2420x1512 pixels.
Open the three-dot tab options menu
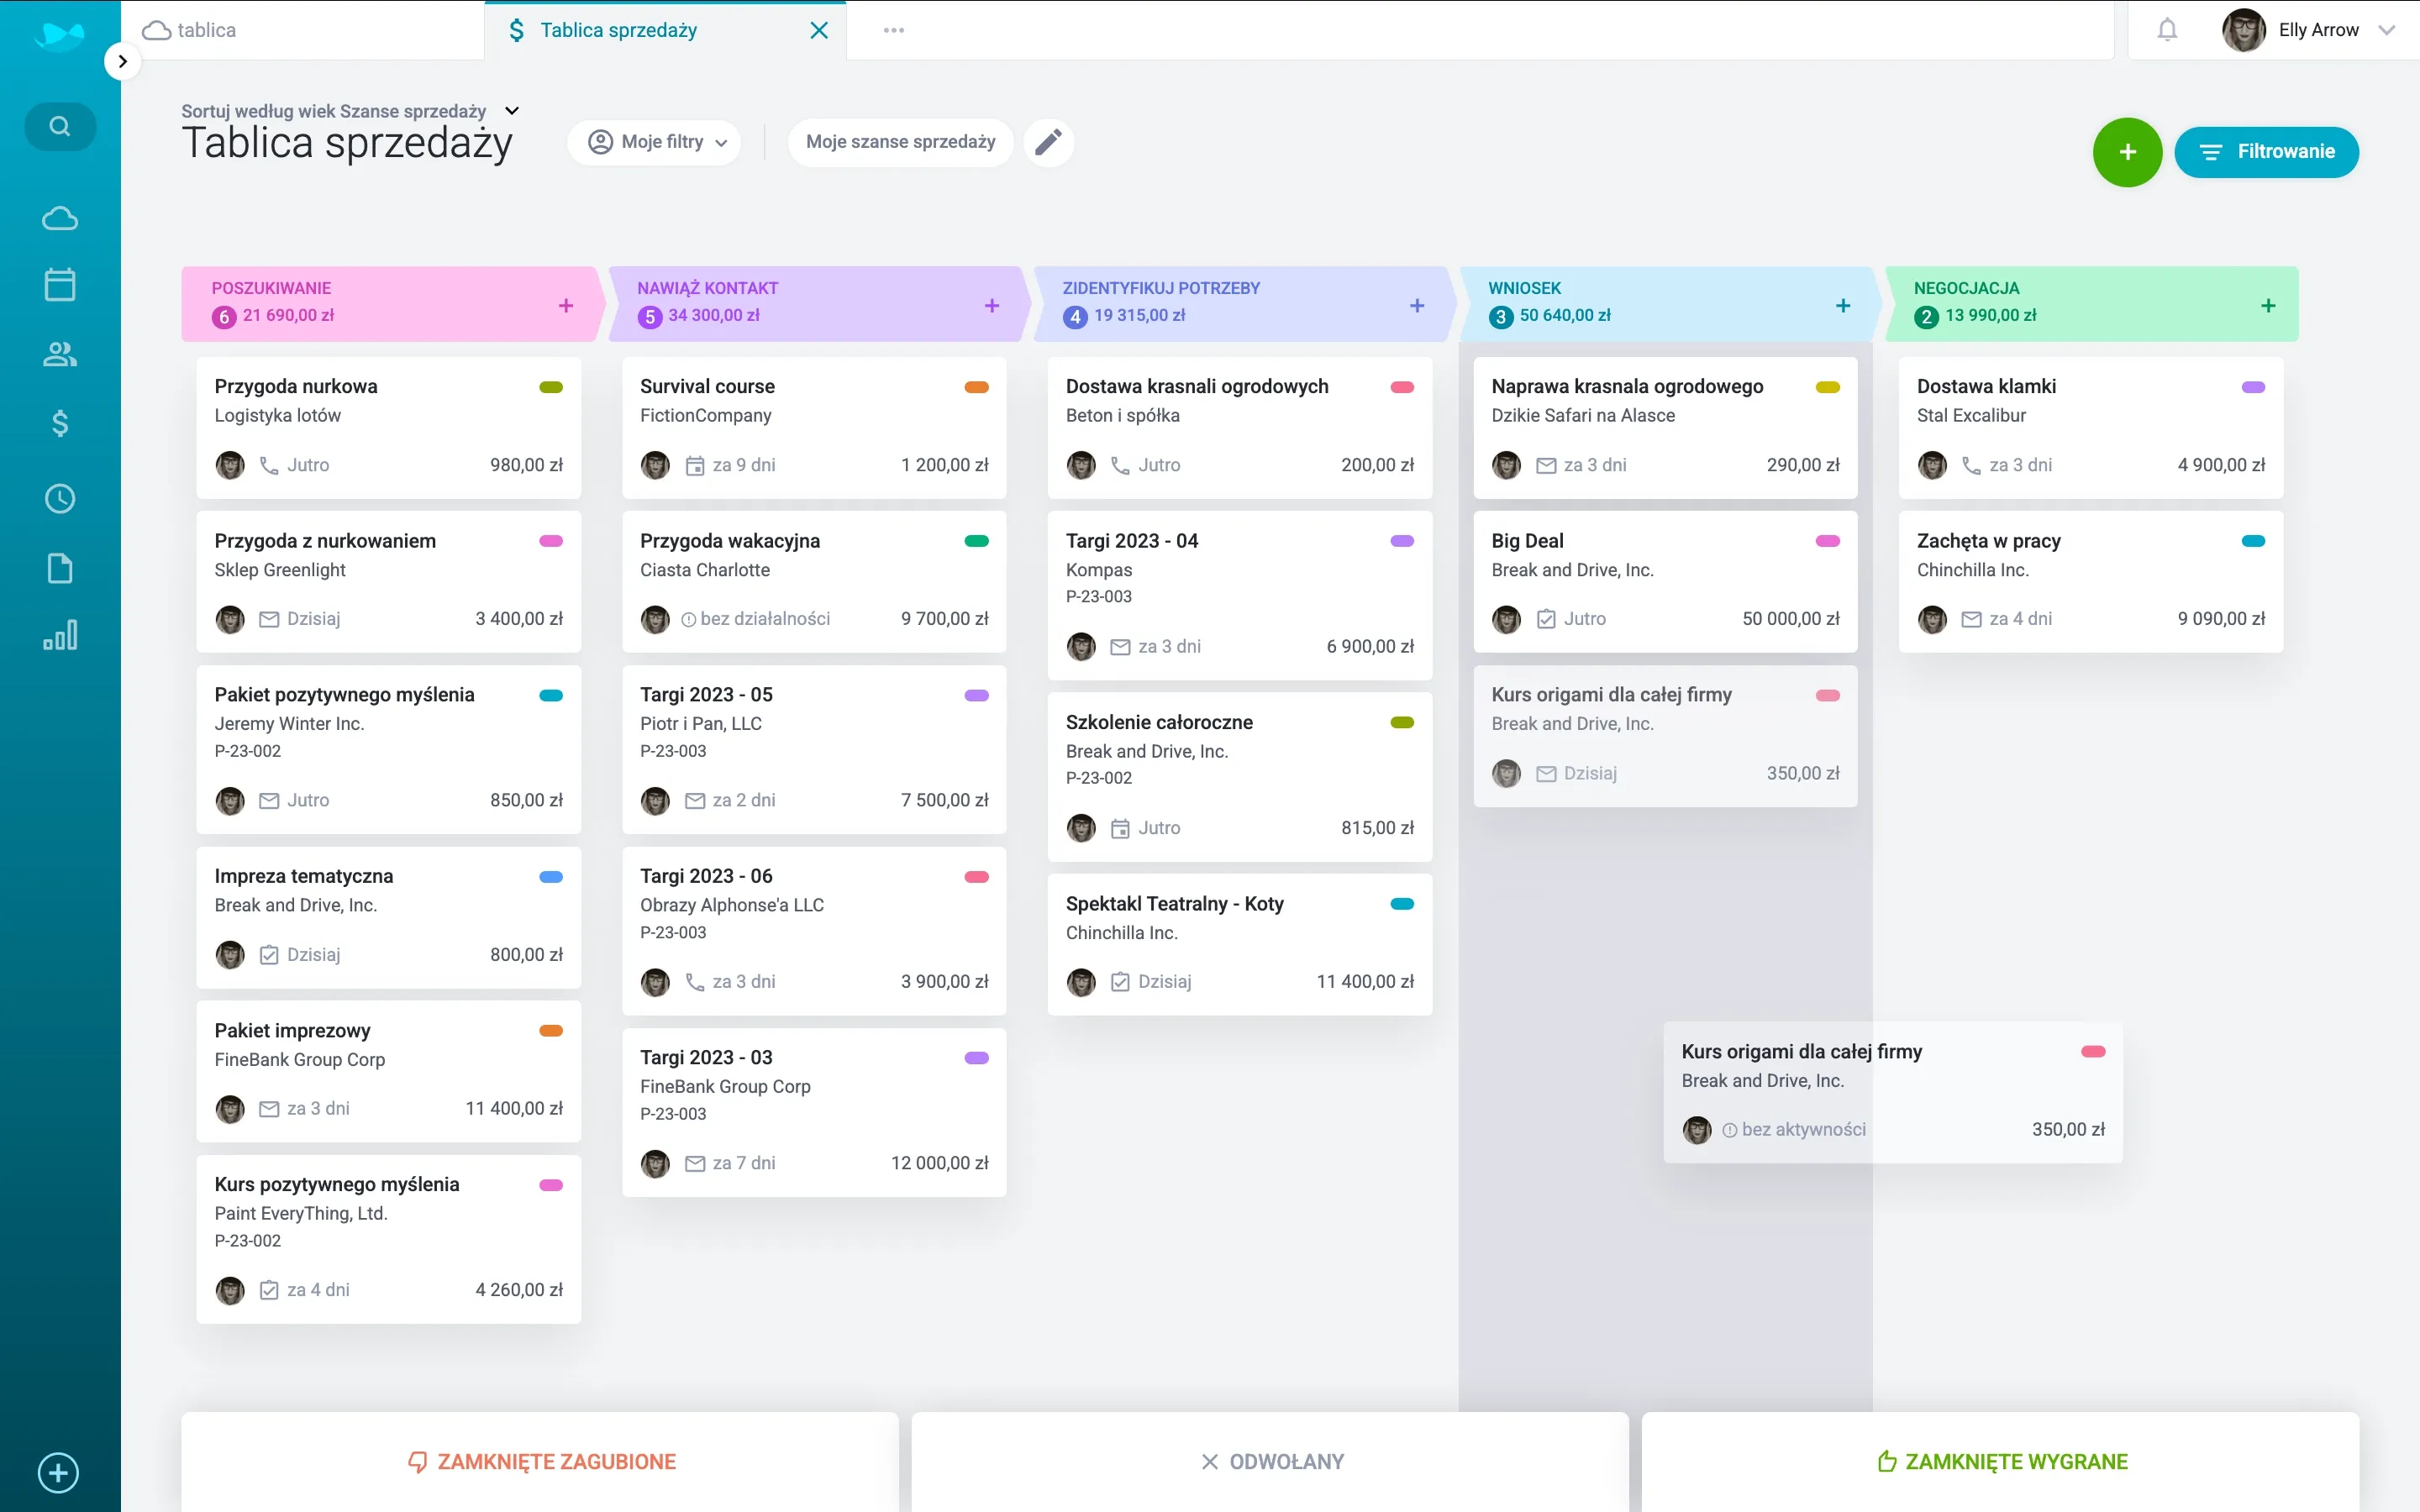893,30
